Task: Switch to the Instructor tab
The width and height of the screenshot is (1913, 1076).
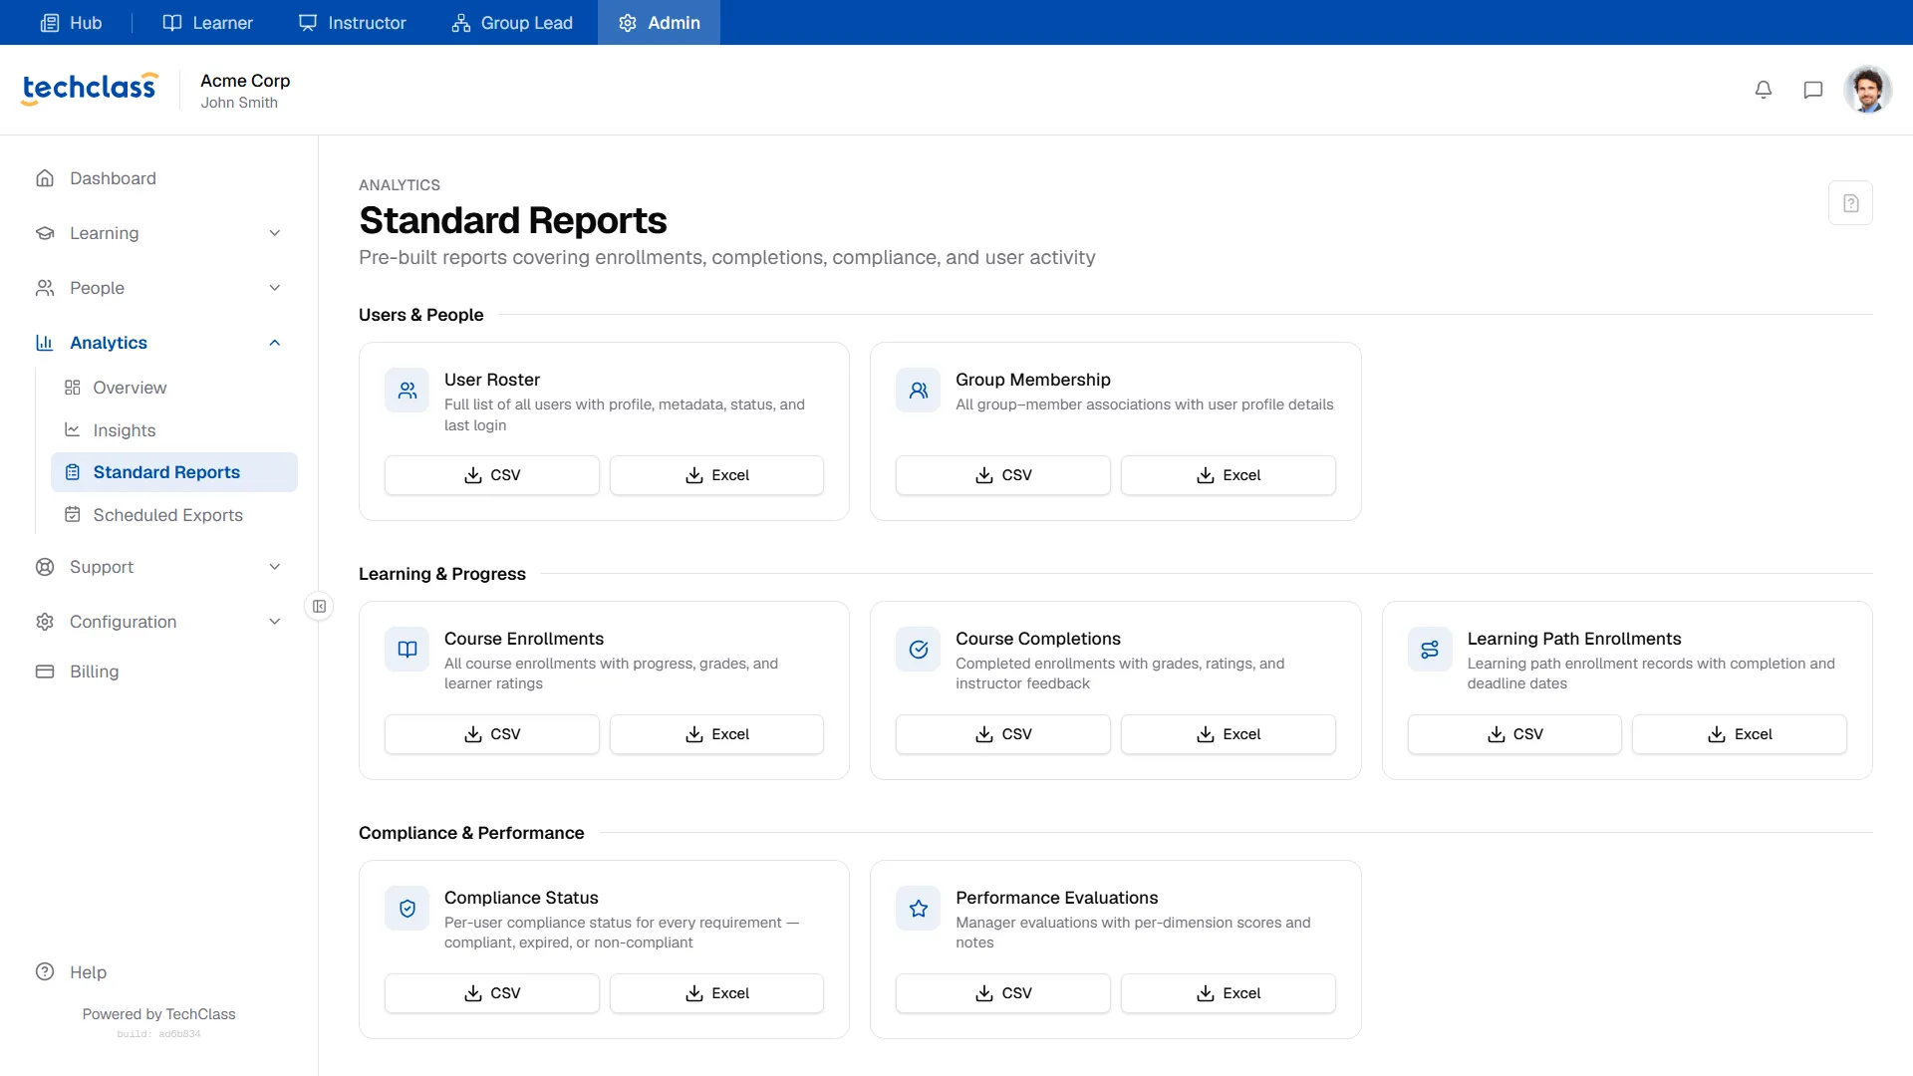Action: 353,22
